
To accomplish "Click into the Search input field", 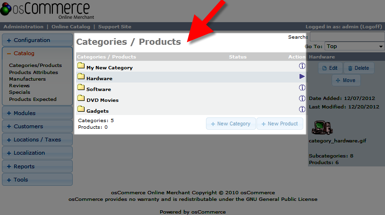I will tap(347, 37).
